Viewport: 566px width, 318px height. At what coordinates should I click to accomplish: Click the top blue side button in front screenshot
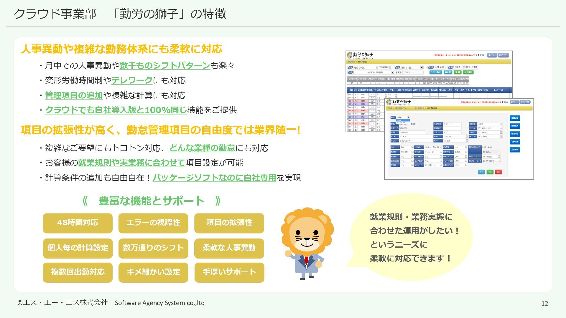(x=515, y=118)
